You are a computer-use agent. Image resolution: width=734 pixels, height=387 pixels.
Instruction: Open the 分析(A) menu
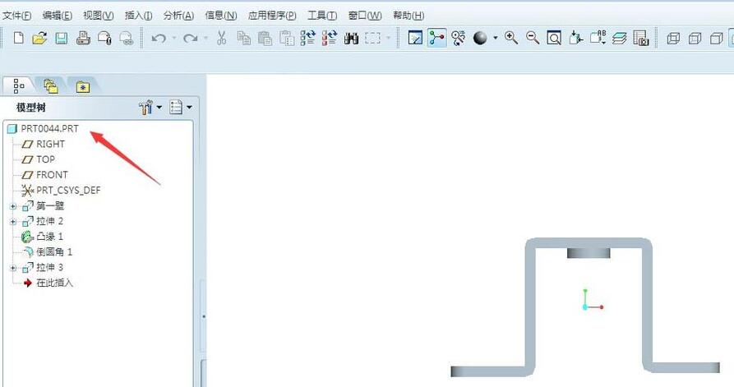178,16
